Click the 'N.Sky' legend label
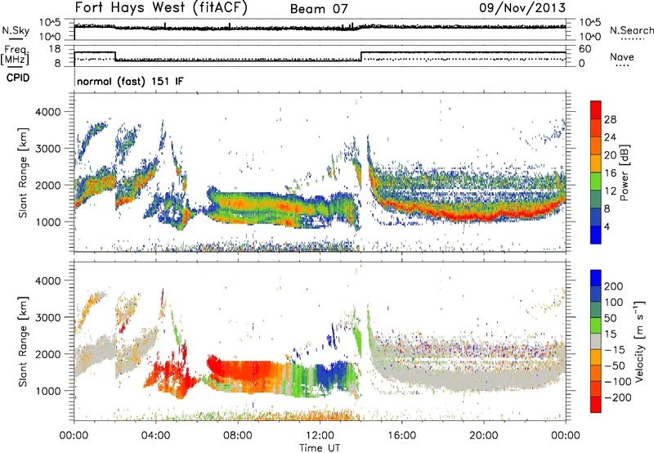The height and width of the screenshot is (453, 654). click(x=16, y=30)
